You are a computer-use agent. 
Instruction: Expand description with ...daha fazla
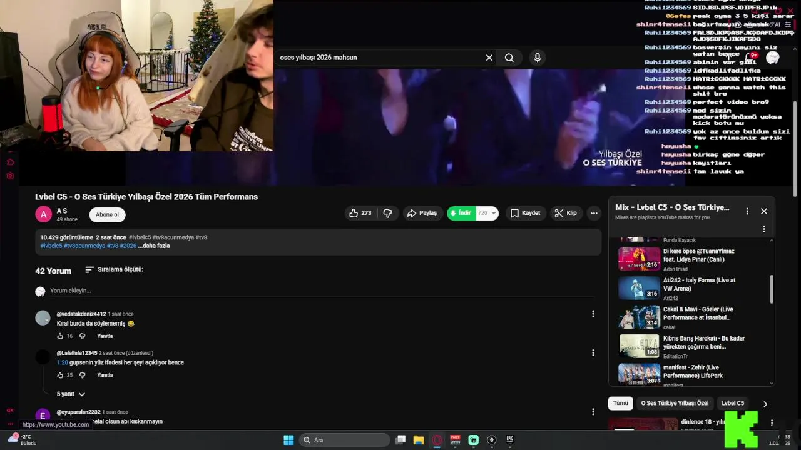(x=154, y=246)
